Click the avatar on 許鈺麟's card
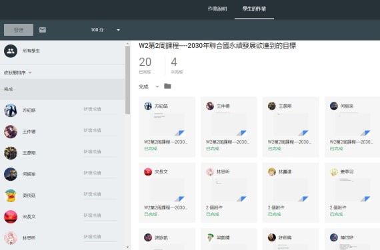Viewport: 380px width, 250px height. [x=272, y=237]
